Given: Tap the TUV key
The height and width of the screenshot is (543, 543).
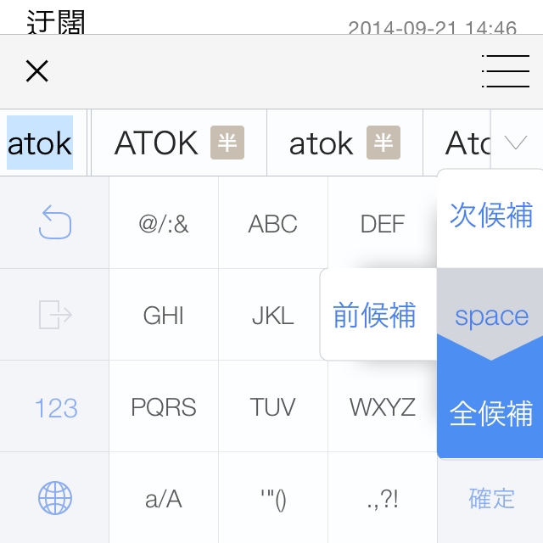Looking at the screenshot, I should (273, 406).
